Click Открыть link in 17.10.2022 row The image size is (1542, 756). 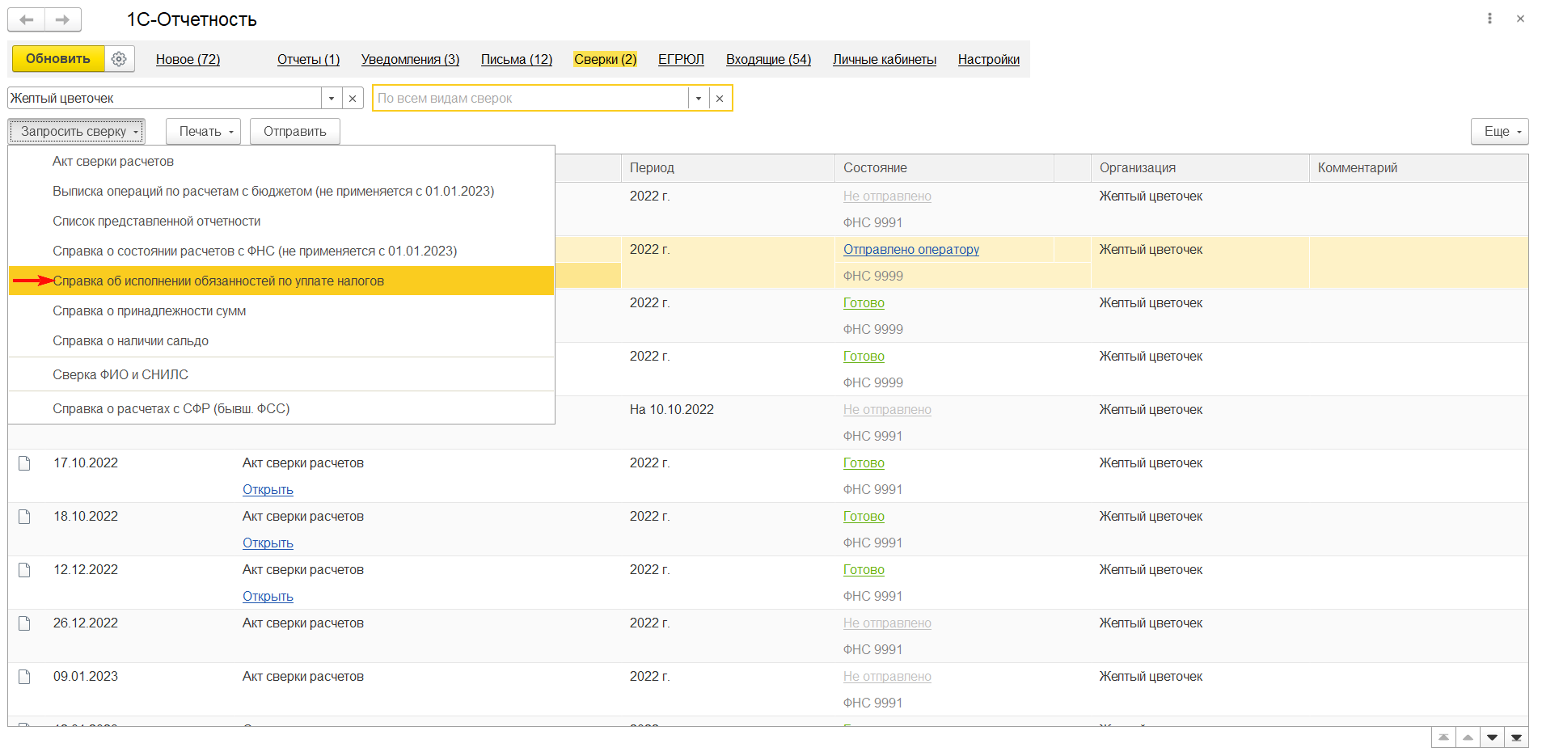268,490
